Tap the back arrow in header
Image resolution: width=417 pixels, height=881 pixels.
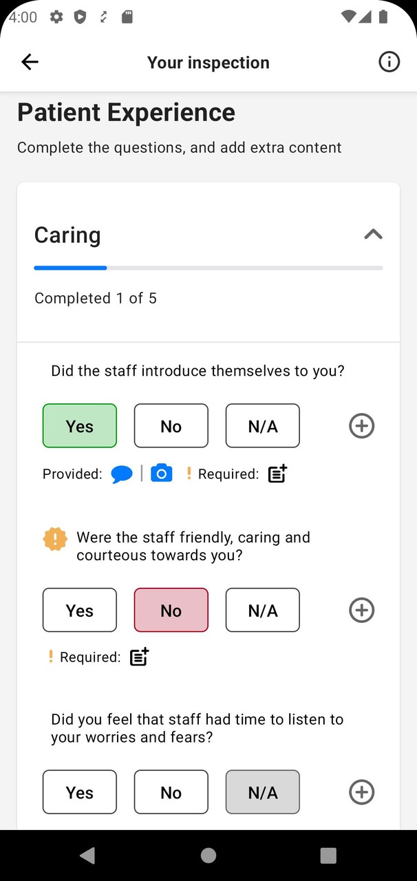(30, 63)
